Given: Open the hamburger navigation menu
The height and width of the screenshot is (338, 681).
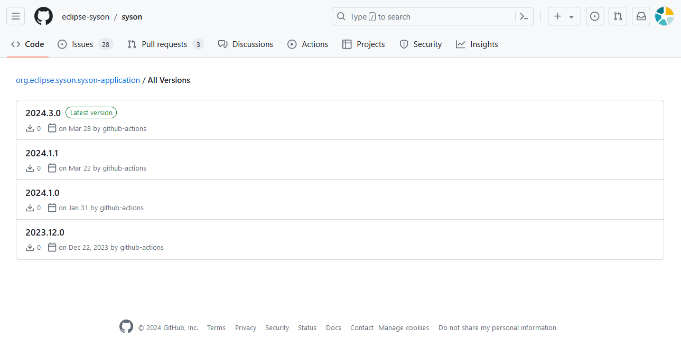Looking at the screenshot, I should click(15, 16).
